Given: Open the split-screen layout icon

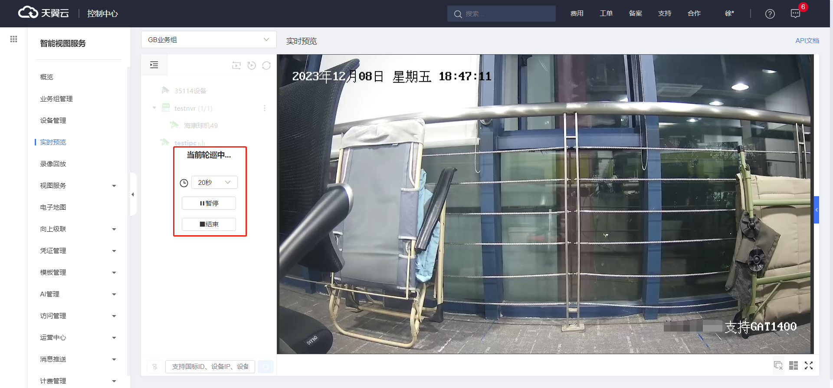Looking at the screenshot, I should [x=794, y=365].
